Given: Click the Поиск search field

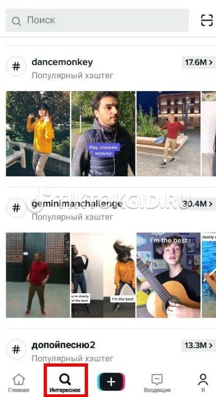Looking at the screenshot, I should pos(98,20).
